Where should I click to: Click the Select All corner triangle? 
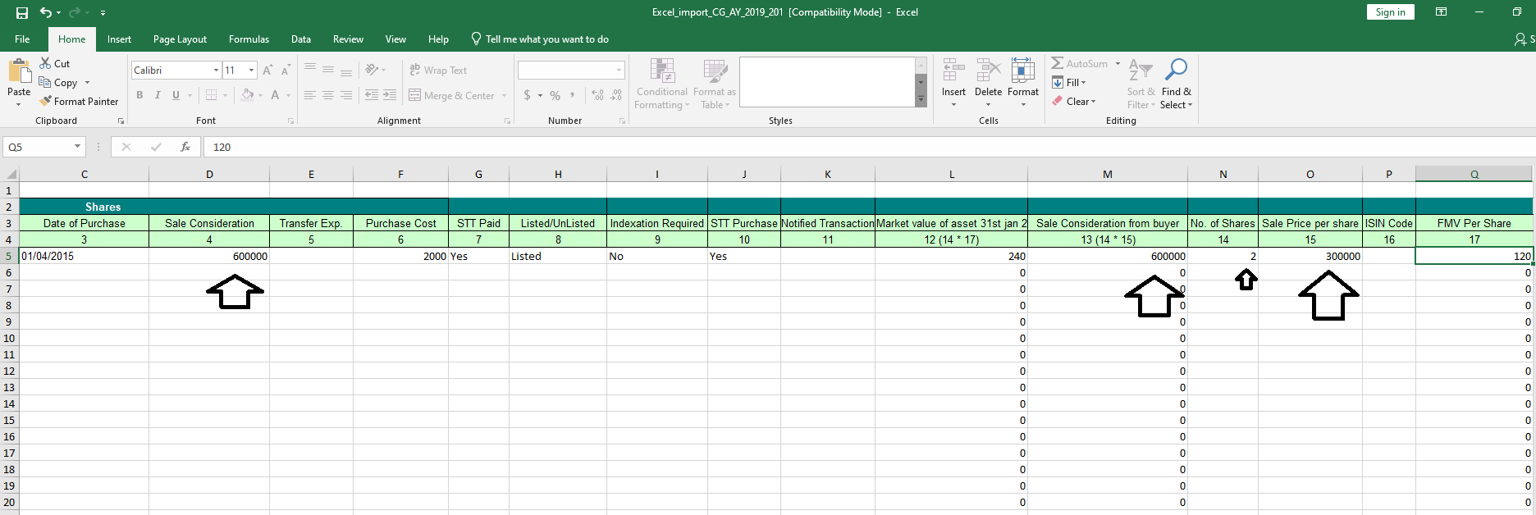(x=11, y=174)
